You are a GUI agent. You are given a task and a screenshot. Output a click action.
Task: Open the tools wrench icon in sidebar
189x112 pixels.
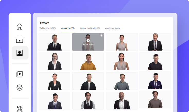tap(20, 109)
